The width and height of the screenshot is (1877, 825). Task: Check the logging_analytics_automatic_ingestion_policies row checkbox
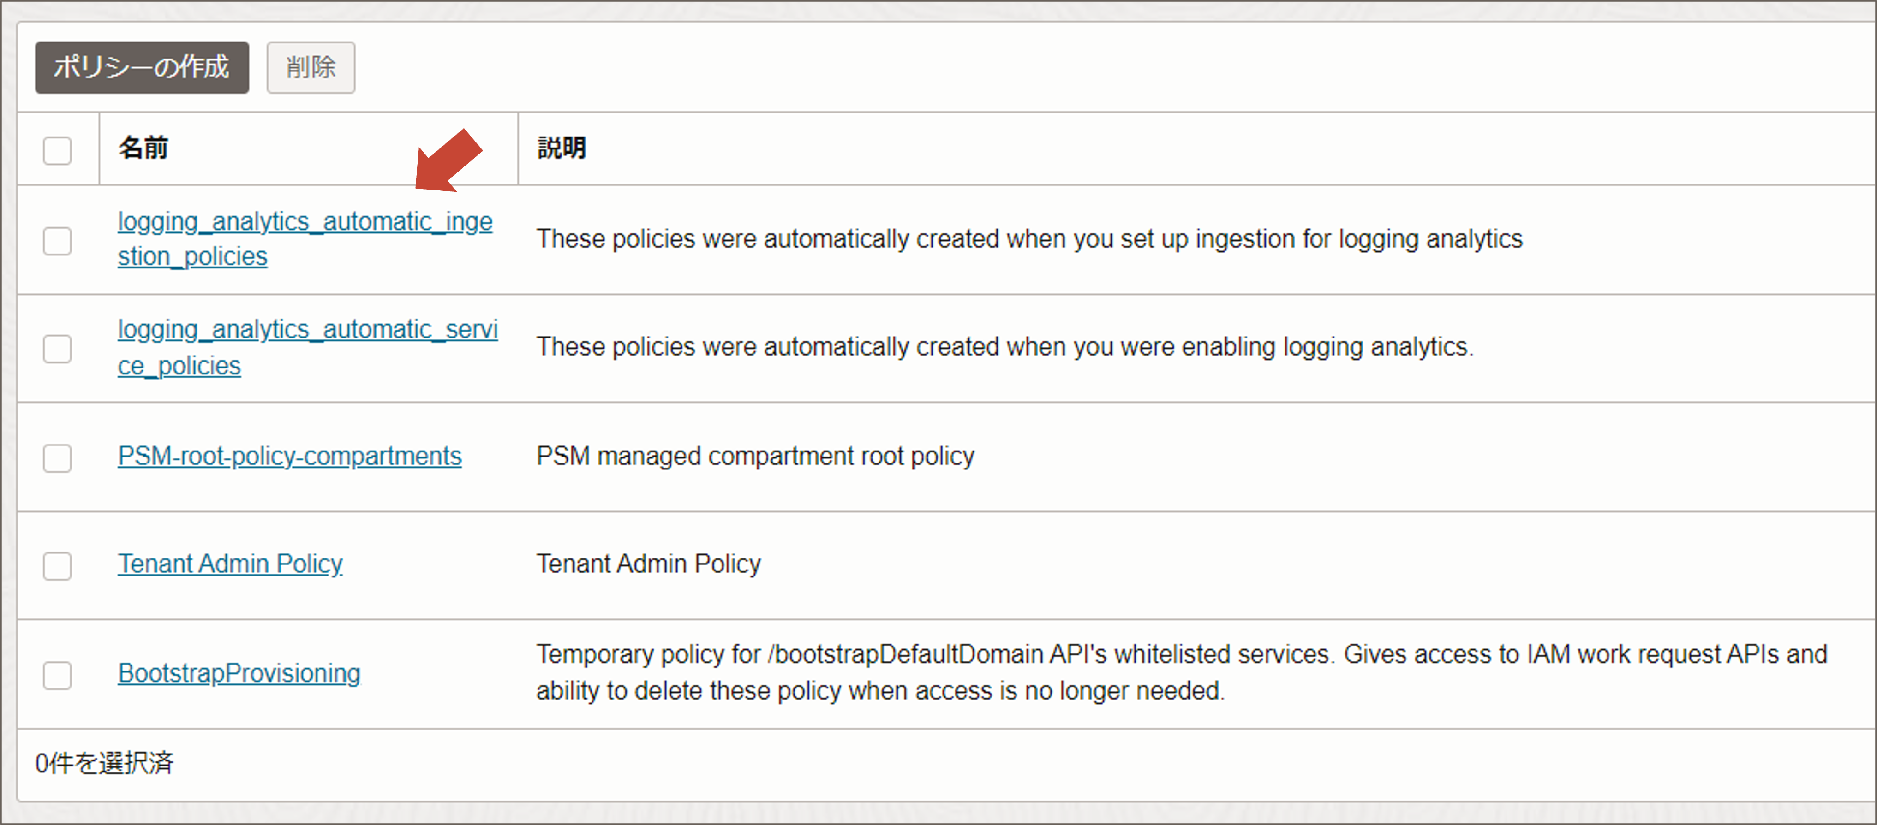click(x=57, y=241)
